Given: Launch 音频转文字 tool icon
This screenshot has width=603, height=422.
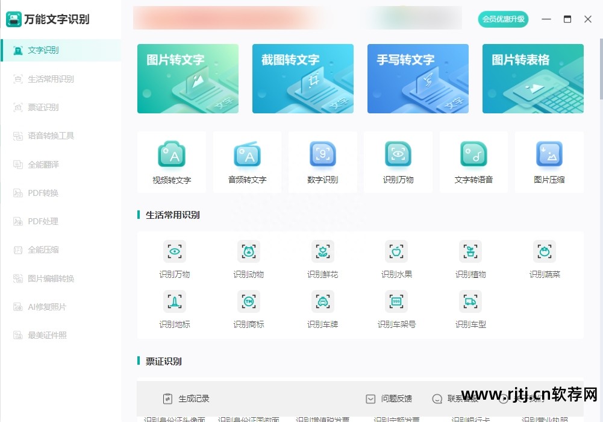Looking at the screenshot, I should coord(247,154).
